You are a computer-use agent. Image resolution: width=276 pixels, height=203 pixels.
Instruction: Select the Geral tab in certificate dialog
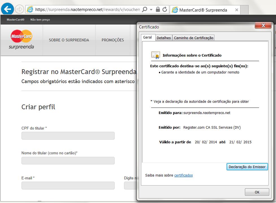coord(147,37)
